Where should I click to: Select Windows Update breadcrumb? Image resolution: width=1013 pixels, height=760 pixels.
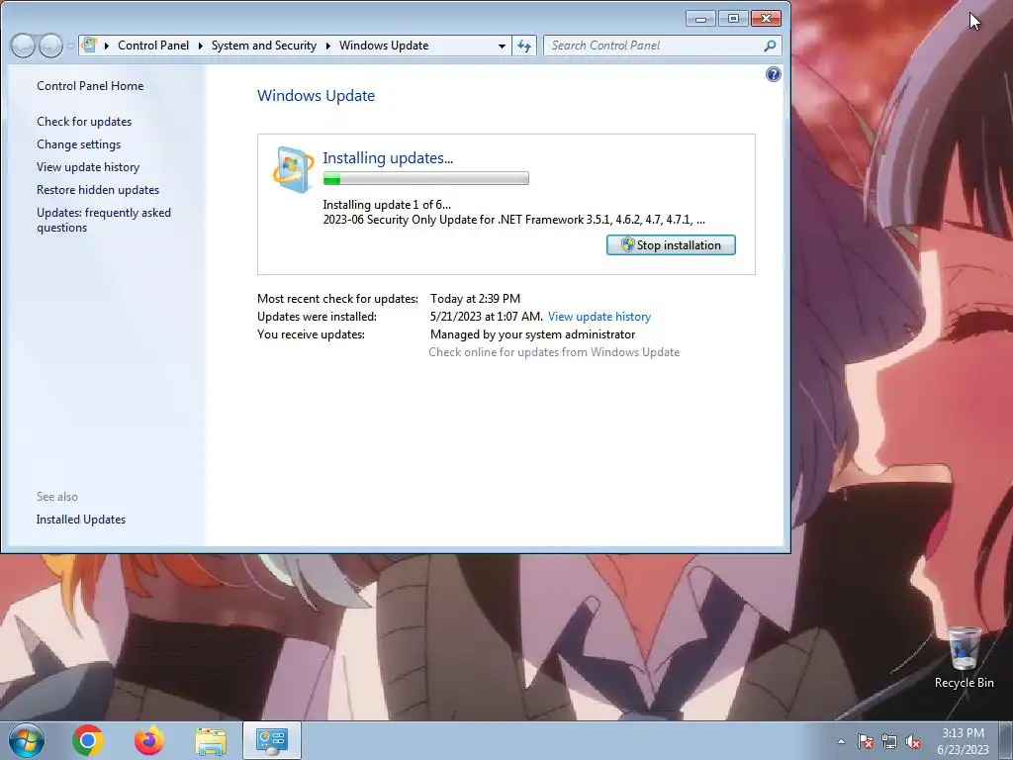(x=384, y=46)
